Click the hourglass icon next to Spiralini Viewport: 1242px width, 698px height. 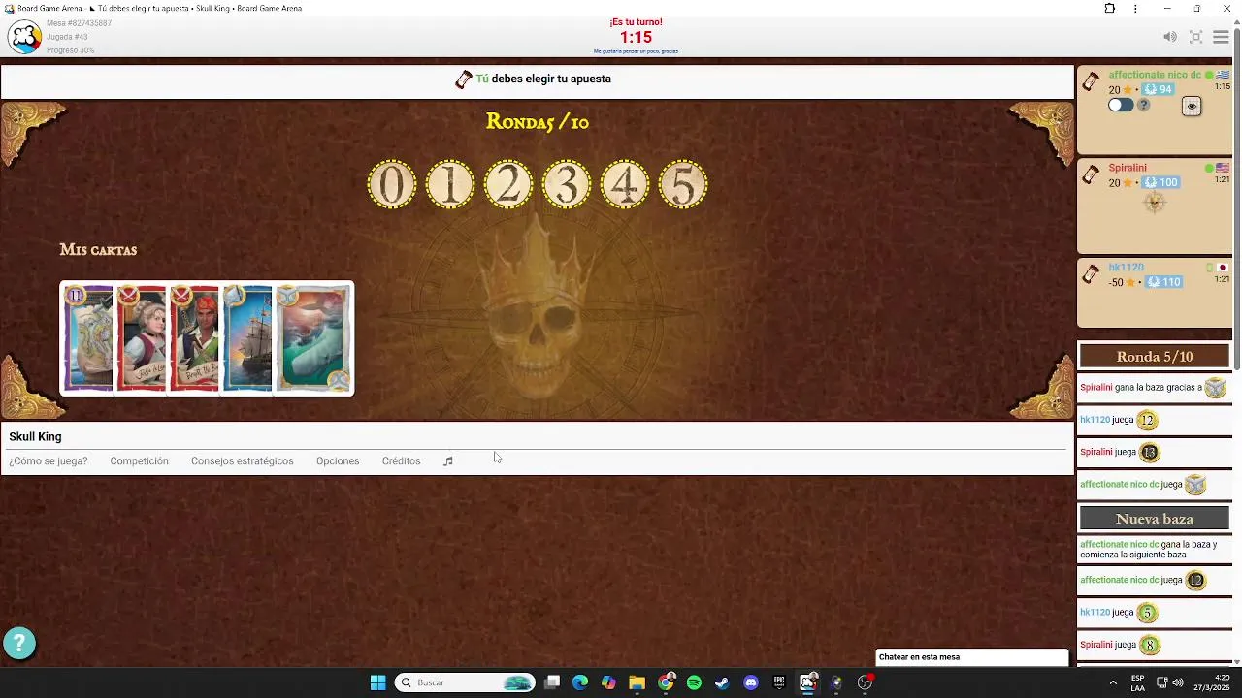1092,174
